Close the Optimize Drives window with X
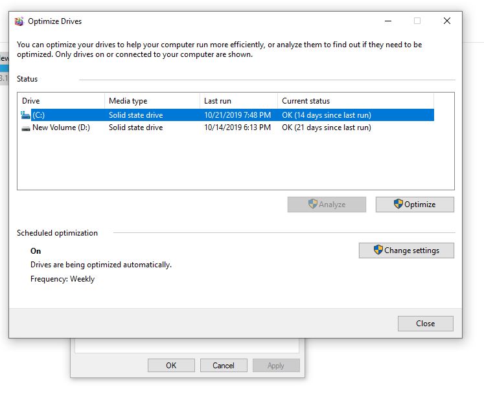 446,21
